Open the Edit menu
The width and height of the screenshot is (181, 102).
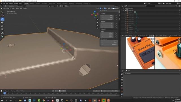[7, 3]
